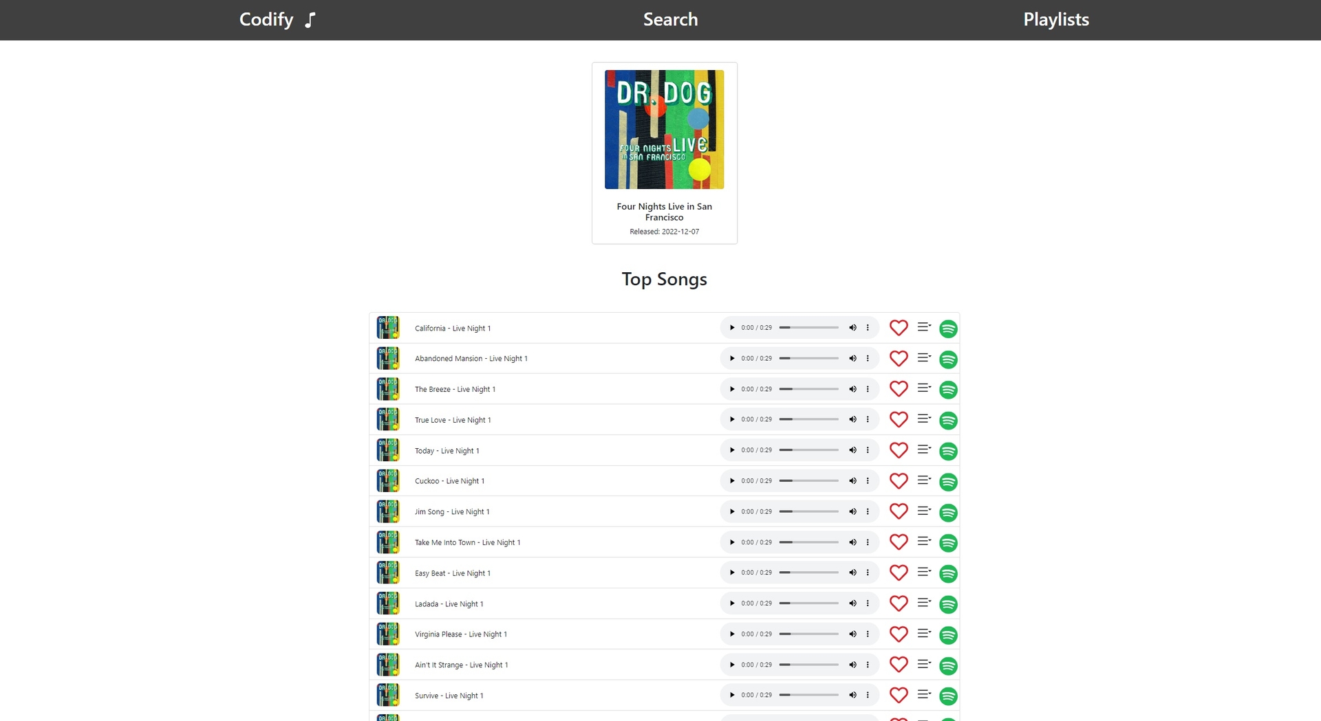This screenshot has width=1321, height=721.
Task: Seek within the True Love preview progress bar
Action: coord(809,419)
